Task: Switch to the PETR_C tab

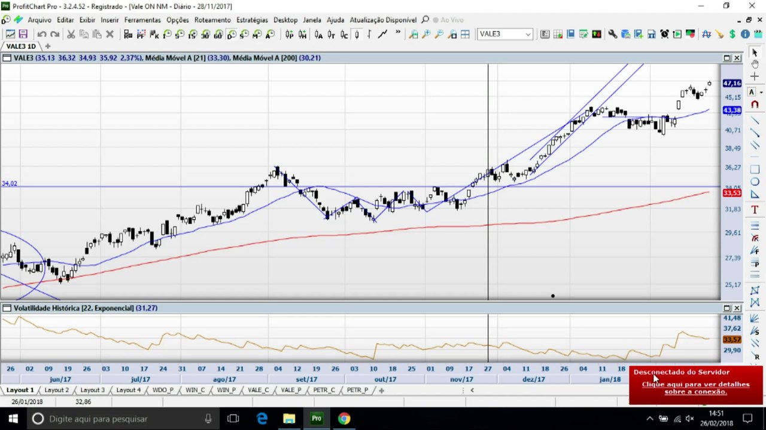Action: click(x=324, y=390)
